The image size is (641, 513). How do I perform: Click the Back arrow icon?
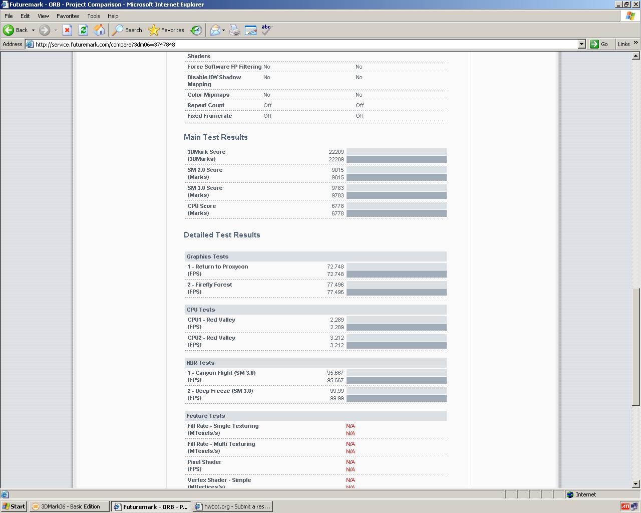pyautogui.click(x=9, y=30)
